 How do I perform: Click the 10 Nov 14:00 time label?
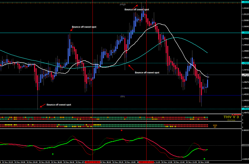pyautogui.click(x=204, y=162)
